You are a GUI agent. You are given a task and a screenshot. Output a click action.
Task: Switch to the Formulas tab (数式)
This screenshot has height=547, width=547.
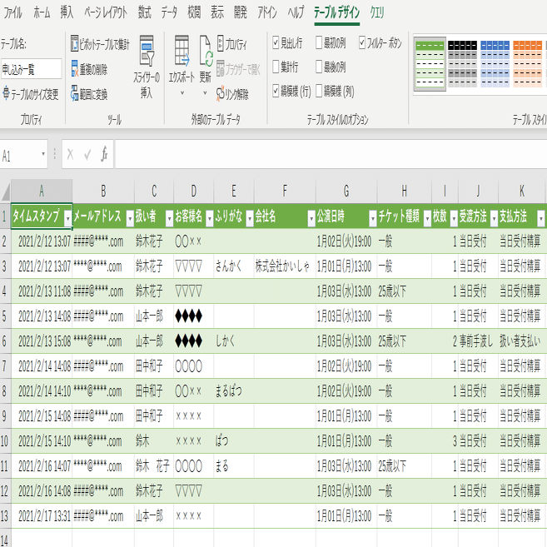[x=144, y=13]
